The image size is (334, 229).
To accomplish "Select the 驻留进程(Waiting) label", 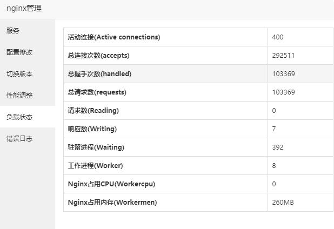I will click(x=96, y=147).
